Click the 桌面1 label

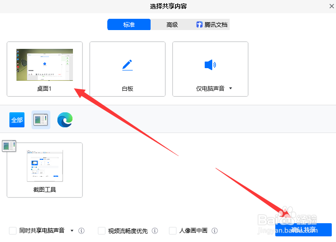pyautogui.click(x=44, y=89)
